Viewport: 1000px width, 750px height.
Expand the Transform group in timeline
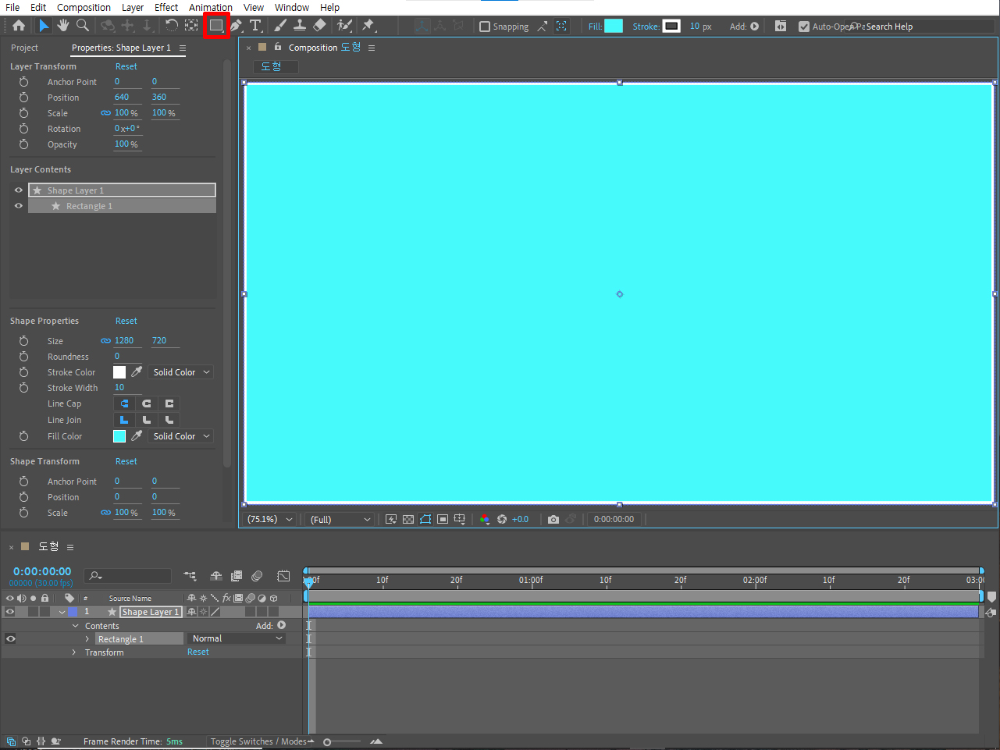pos(74,652)
